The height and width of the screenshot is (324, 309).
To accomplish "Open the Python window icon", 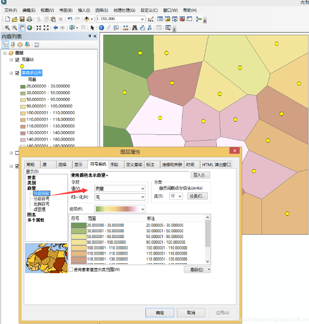I will tap(190, 19).
